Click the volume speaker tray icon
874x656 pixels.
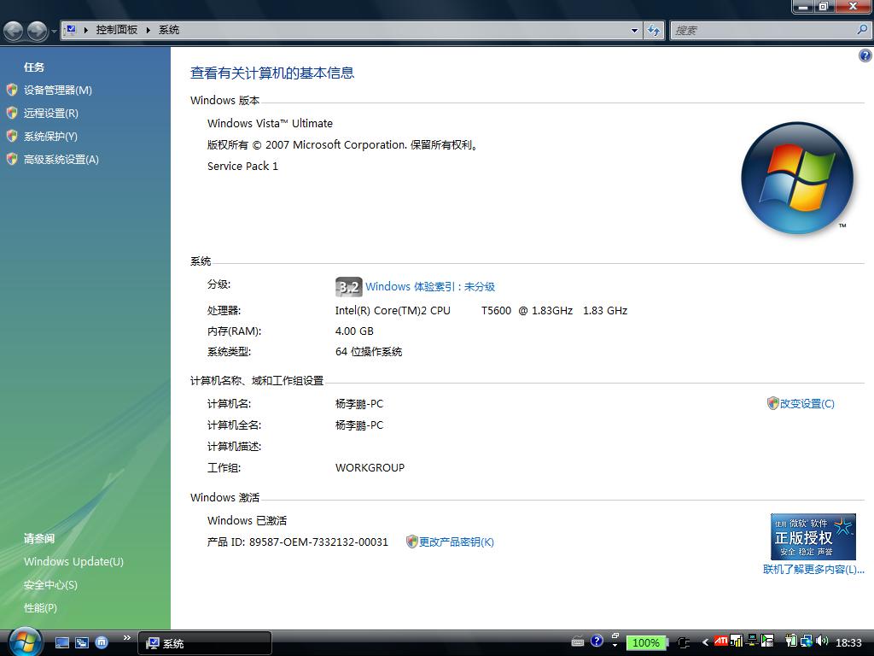coord(821,641)
